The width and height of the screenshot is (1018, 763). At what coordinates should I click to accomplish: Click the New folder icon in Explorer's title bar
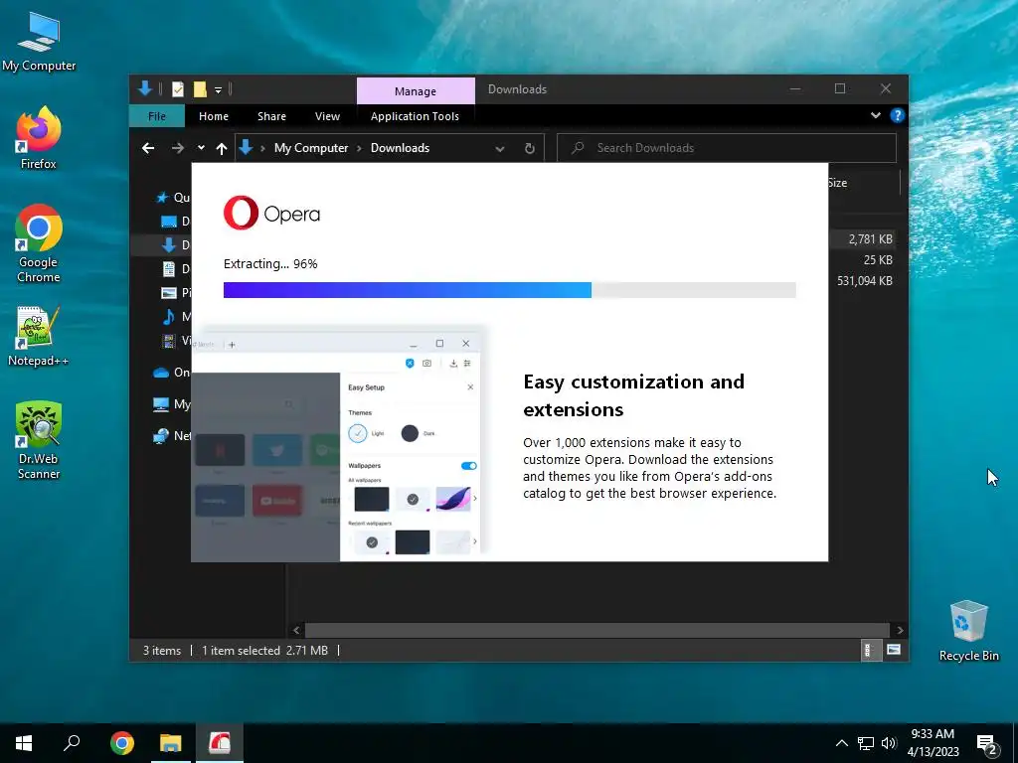tap(200, 89)
